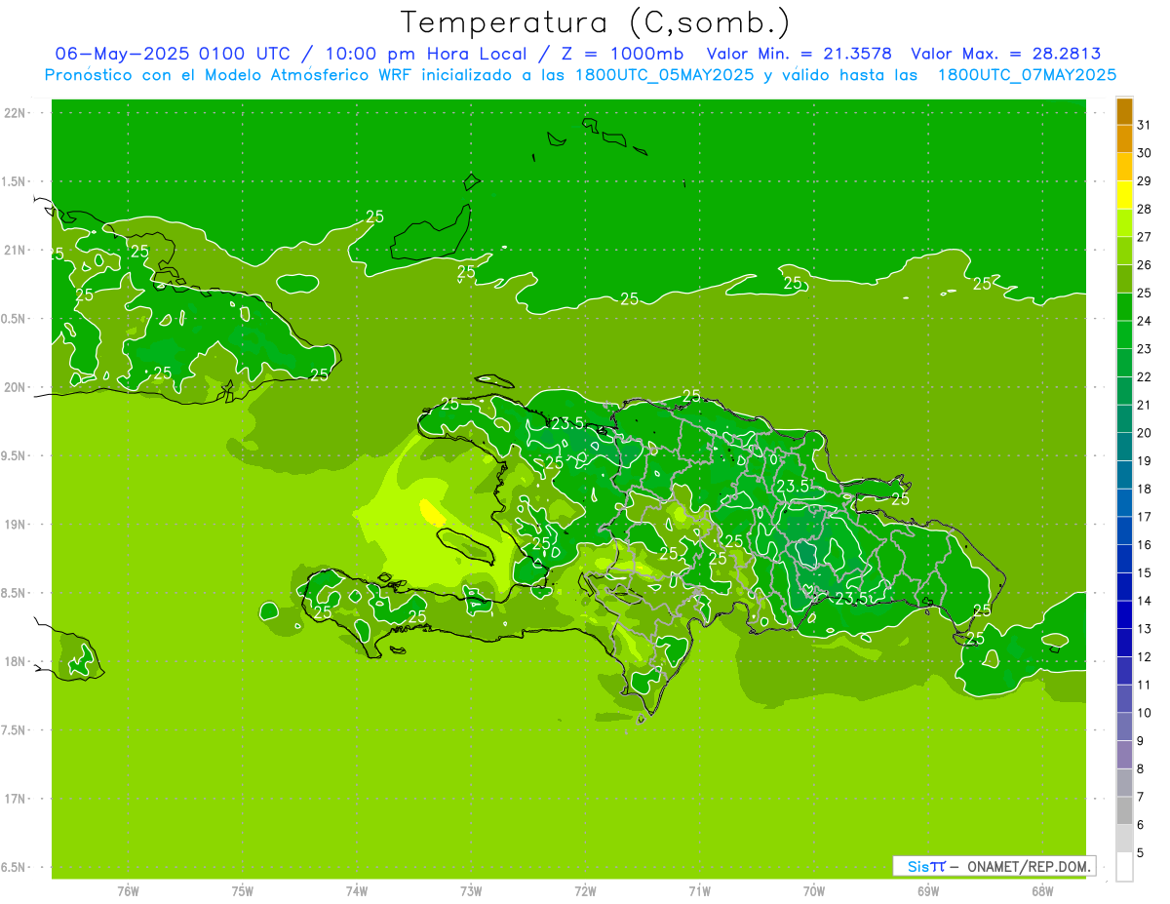The height and width of the screenshot is (904, 1170).
Task: Click the 75W longitude axis label
Action: click(x=243, y=891)
